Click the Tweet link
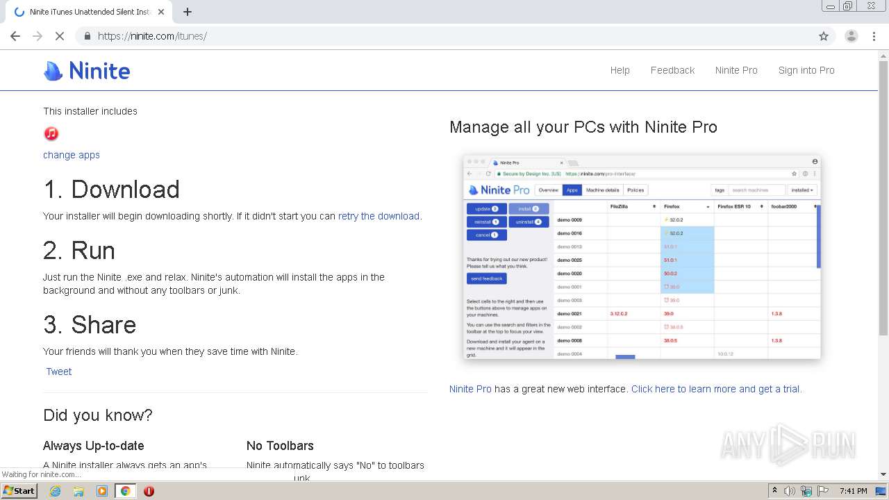889x500 pixels. (x=59, y=372)
